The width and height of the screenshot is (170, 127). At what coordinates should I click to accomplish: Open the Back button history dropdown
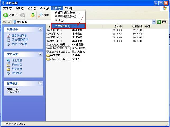coord(17,15)
